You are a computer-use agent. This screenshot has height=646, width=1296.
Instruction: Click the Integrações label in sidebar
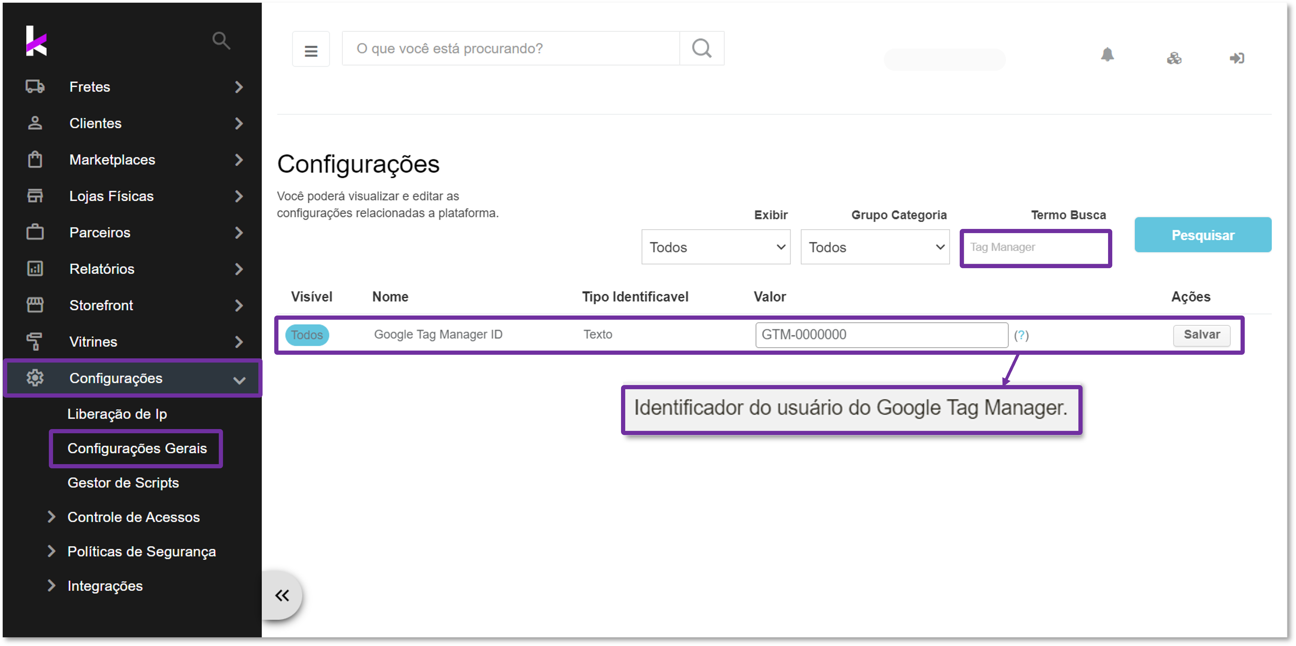[x=105, y=586]
